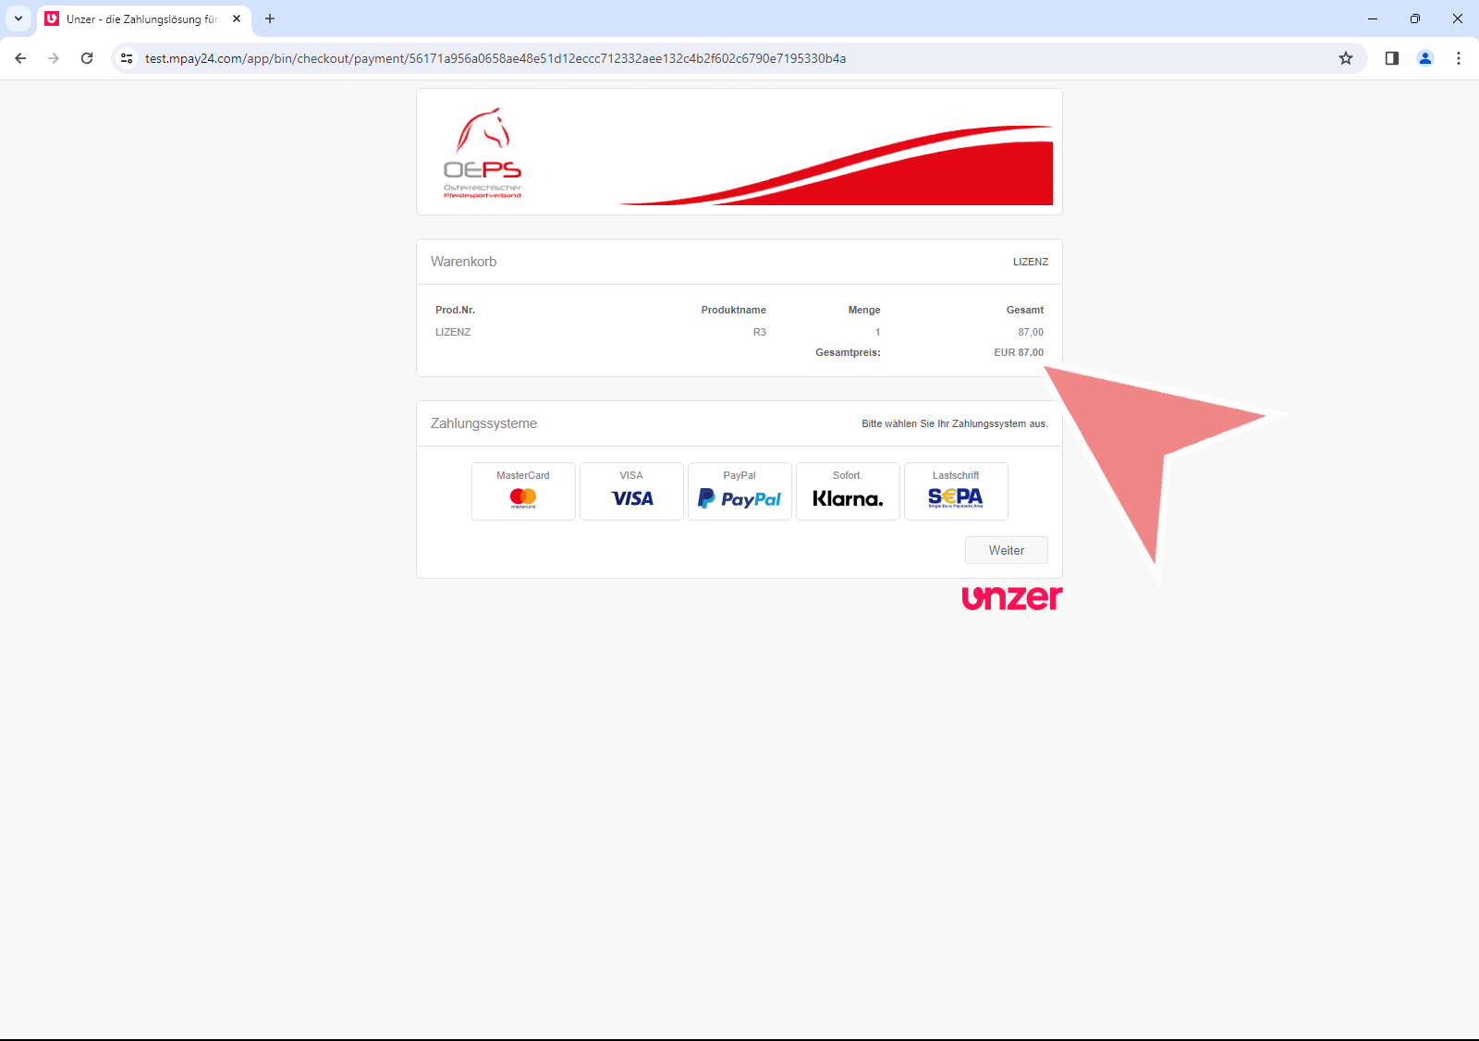Open Chrome profile menu
1479x1041 pixels.
coord(1425,58)
